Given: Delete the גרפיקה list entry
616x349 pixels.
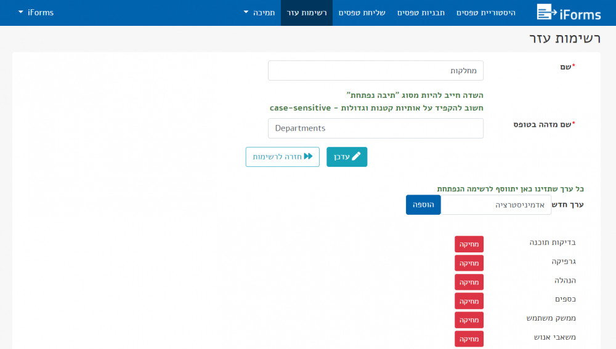Looking at the screenshot, I should pyautogui.click(x=469, y=263).
